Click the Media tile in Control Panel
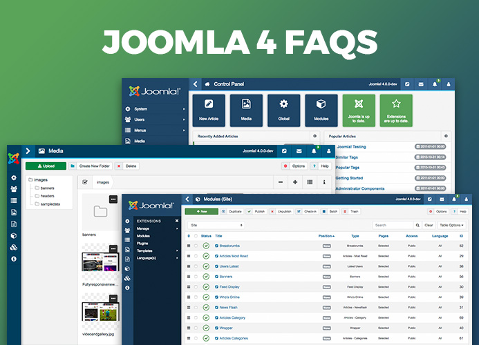This screenshot has width=479, height=345. pyautogui.click(x=246, y=110)
